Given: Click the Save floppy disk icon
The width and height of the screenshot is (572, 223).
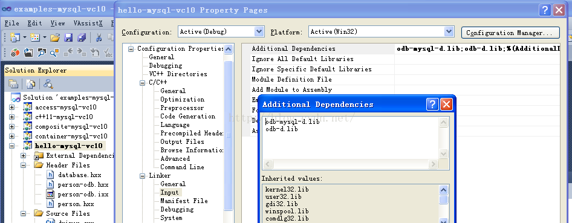Looking at the screenshot, I should [x=68, y=37].
